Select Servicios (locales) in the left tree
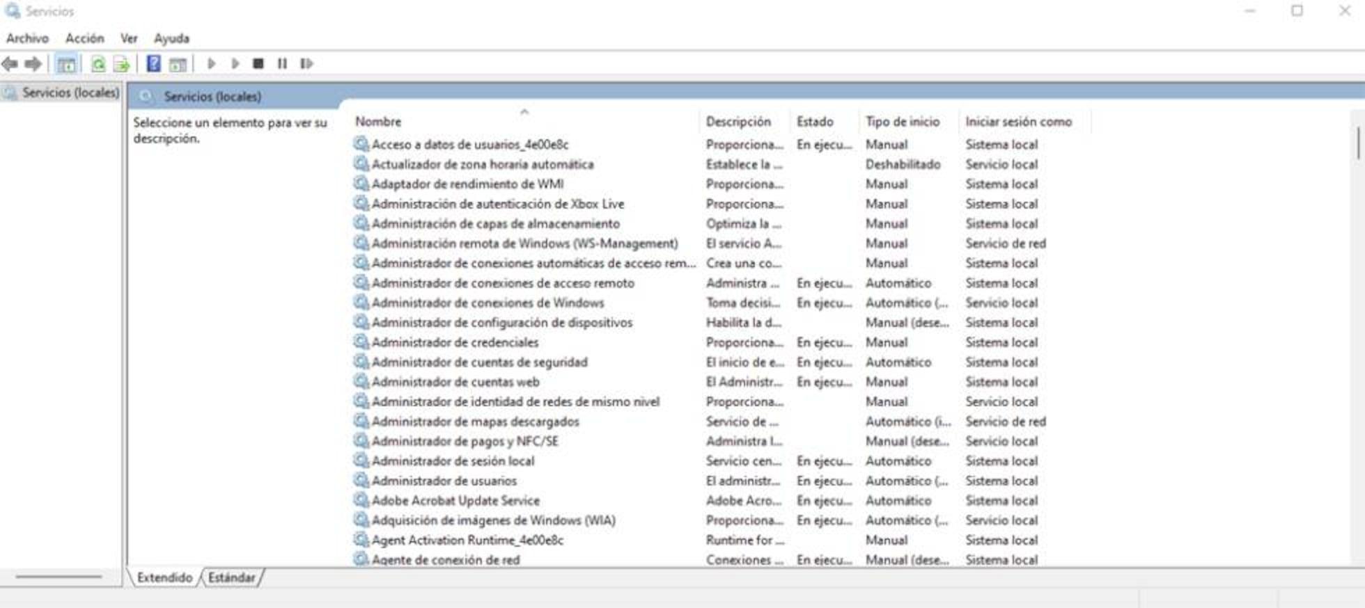The width and height of the screenshot is (1365, 608). coord(70,93)
